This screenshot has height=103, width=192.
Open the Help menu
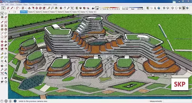pyautogui.click(x=55, y=5)
